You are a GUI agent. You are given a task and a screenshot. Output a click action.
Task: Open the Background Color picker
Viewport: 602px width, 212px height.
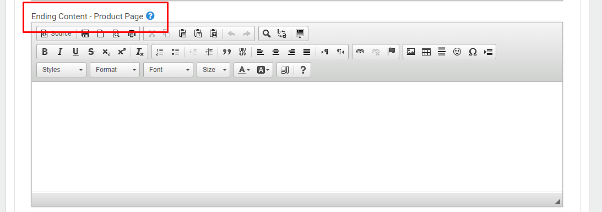coord(263,70)
